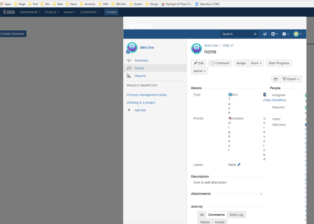The width and height of the screenshot is (314, 224).
Task: Click the plus icon beside Add link
Action: pos(129,110)
